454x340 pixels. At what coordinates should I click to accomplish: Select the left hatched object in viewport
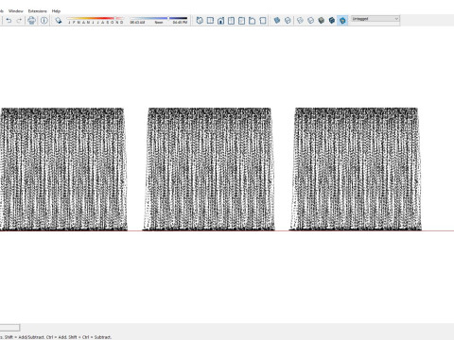(63, 169)
